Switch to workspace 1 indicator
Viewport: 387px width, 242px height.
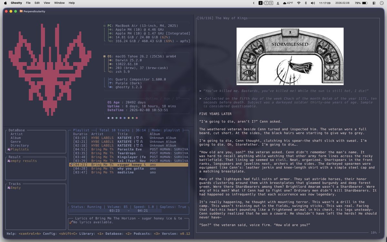tap(266, 3)
